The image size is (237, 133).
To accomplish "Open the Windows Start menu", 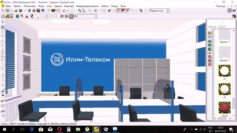I will [x=4, y=129].
